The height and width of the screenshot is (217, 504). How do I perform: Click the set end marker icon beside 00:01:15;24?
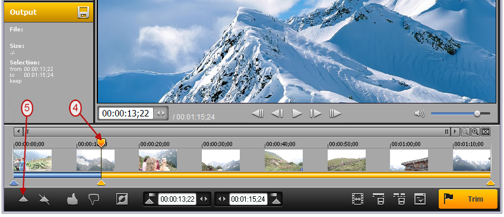[x=275, y=199]
